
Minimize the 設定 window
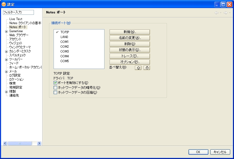click(217, 5)
